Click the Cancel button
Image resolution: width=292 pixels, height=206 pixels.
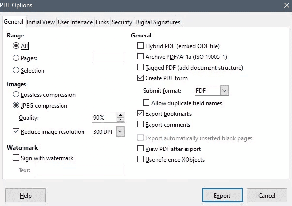click(267, 195)
